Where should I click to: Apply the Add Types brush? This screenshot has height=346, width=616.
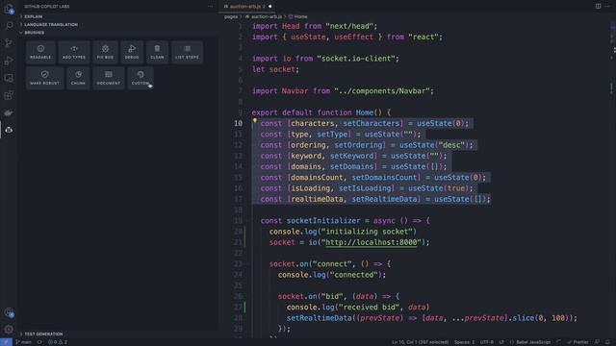pyautogui.click(x=74, y=52)
